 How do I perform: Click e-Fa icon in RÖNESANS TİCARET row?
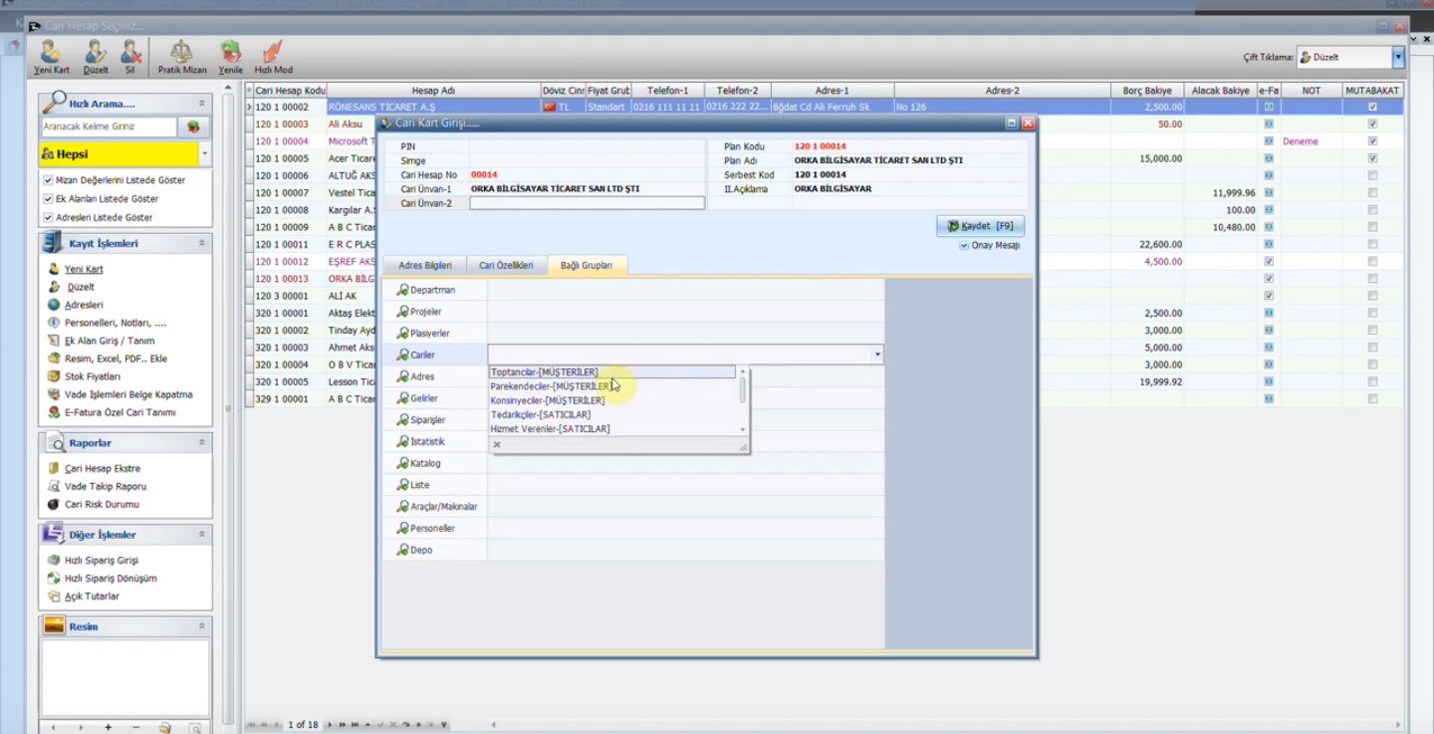[1269, 107]
